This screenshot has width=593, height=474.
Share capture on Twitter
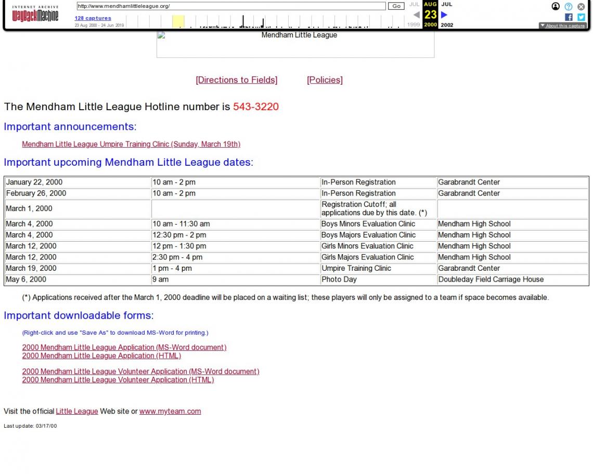(x=581, y=17)
